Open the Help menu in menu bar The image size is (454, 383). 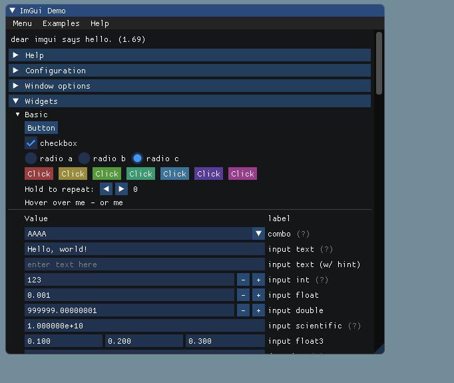coord(99,23)
